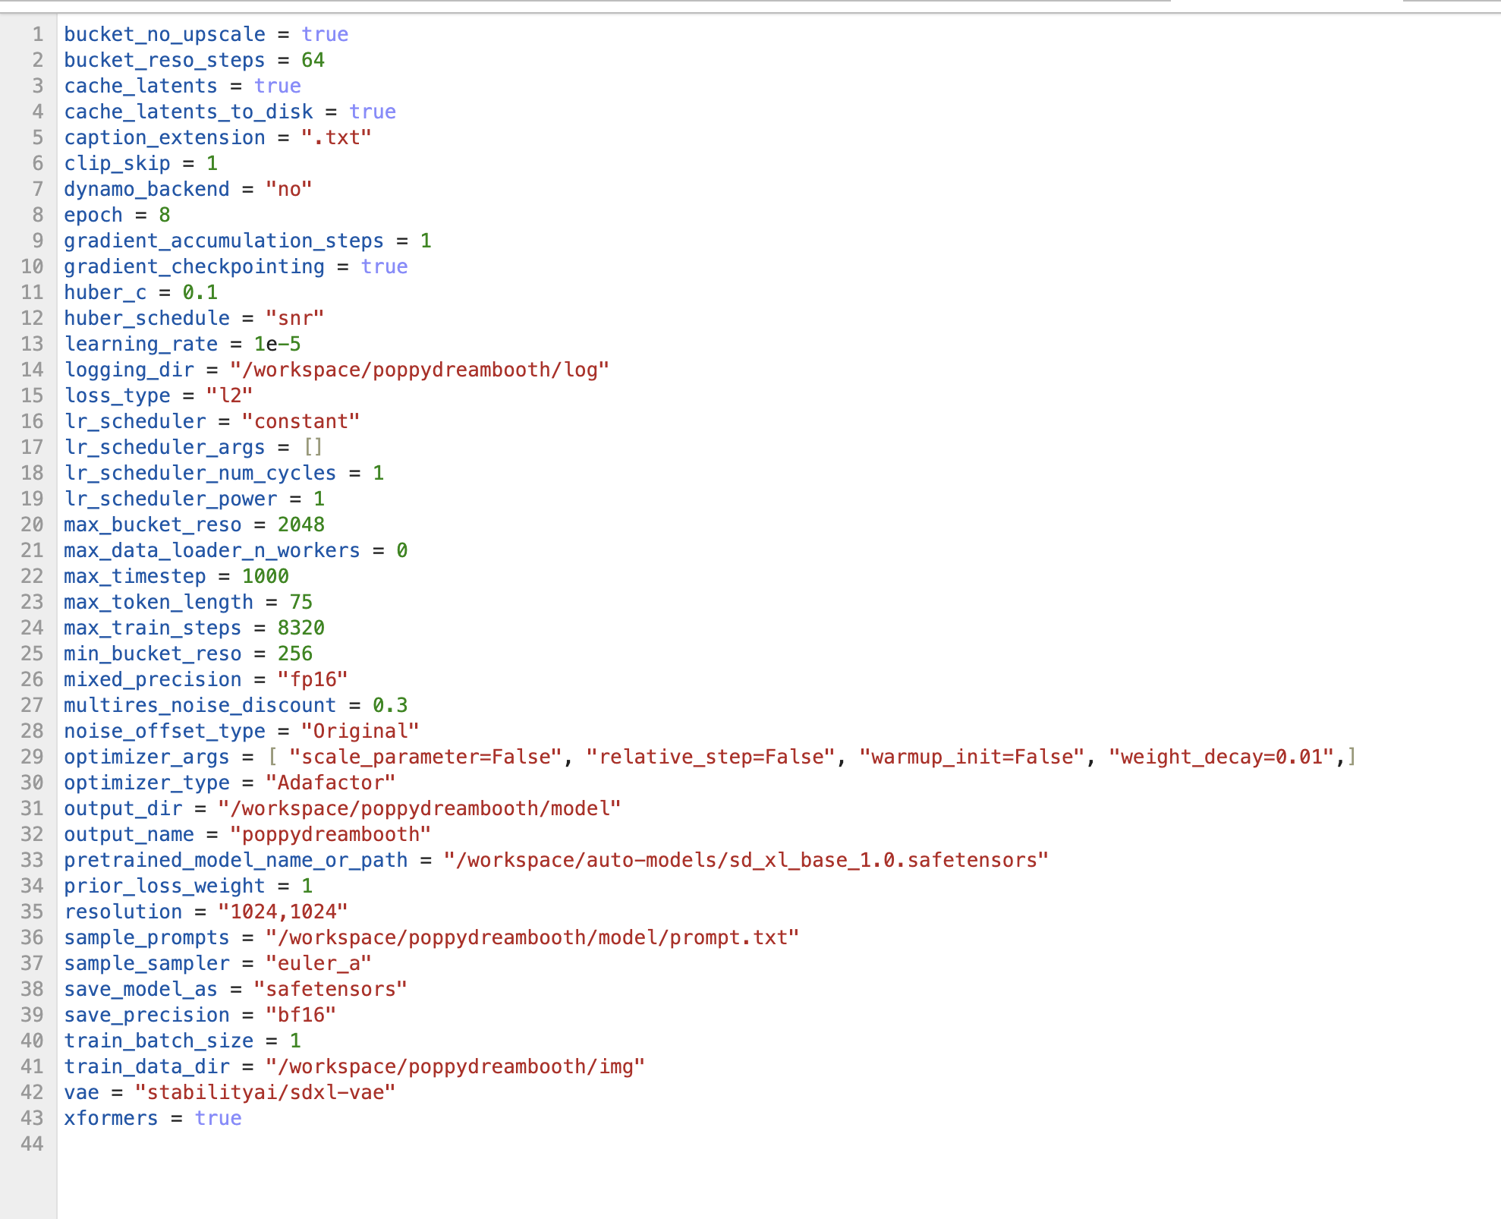Viewport: 1501px width, 1219px height.
Task: Click the optimizer_type value "Adafactor"
Action: click(x=330, y=783)
